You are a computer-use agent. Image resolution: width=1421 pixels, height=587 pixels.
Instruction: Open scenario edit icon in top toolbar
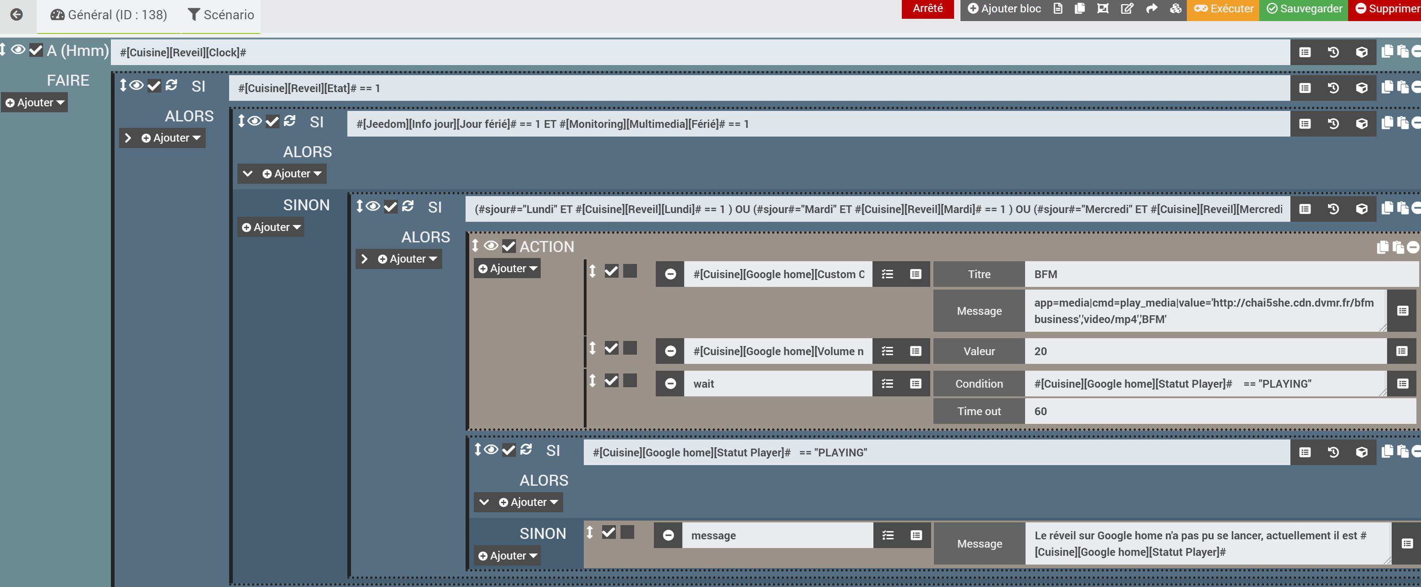pos(1127,8)
